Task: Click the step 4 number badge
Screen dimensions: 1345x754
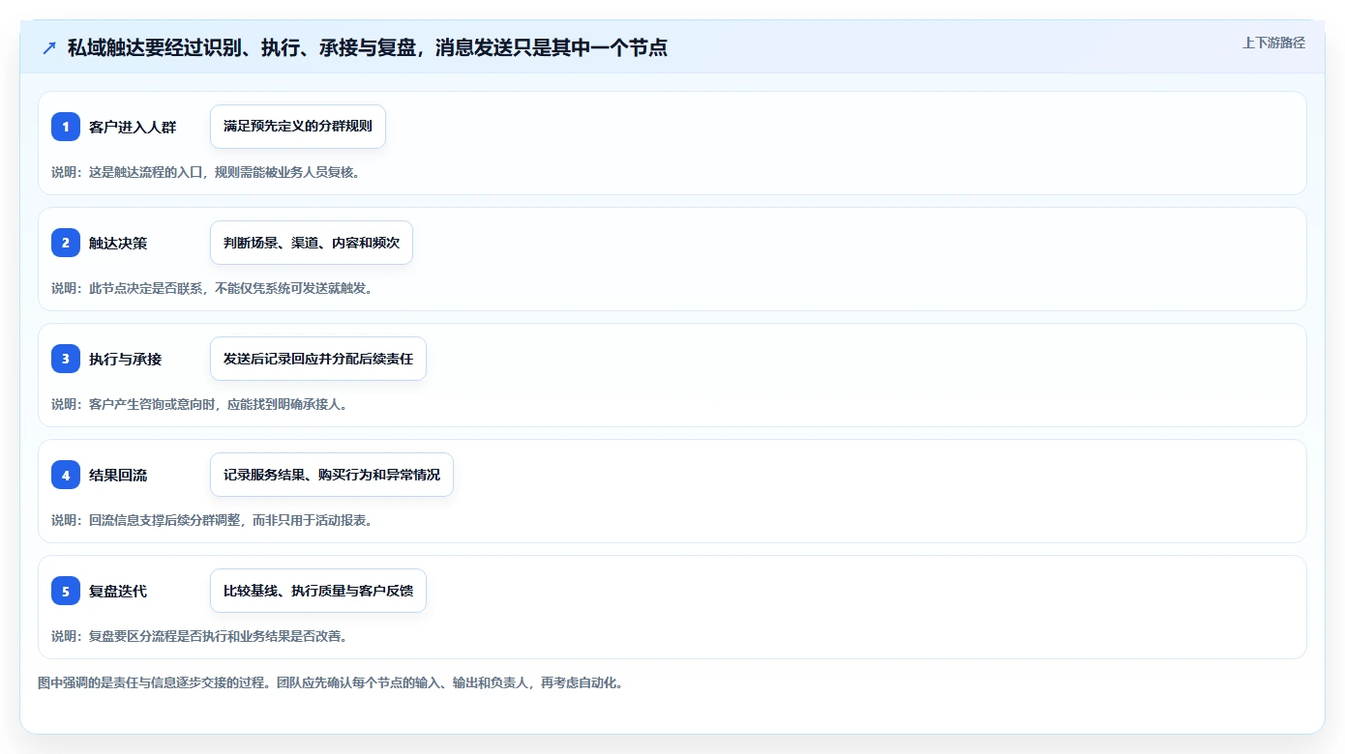Action: point(66,475)
